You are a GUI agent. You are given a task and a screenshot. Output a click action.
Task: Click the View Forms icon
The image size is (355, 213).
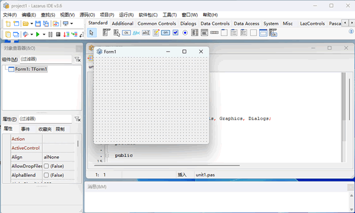(x=16, y=34)
